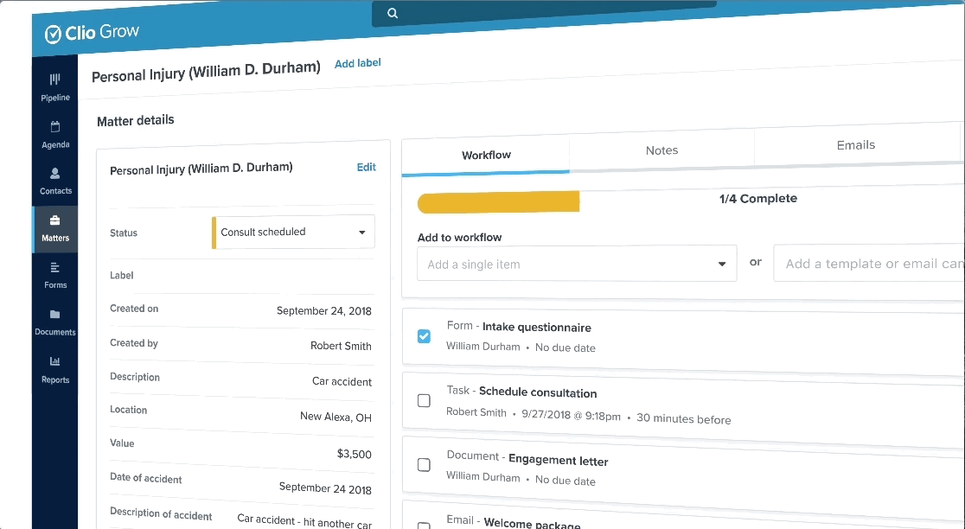This screenshot has width=965, height=529.
Task: Open the Forms sidebar icon
Action: point(55,268)
